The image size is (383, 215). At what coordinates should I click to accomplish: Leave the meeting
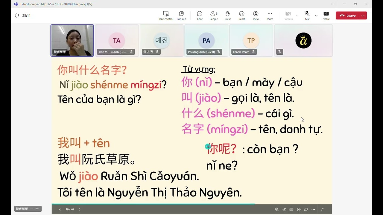[x=347, y=16]
